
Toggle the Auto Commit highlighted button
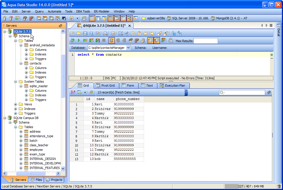[x=112, y=40]
